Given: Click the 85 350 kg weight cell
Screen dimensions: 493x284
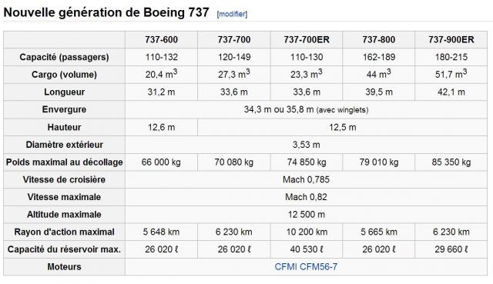Looking at the screenshot, I should (451, 162).
